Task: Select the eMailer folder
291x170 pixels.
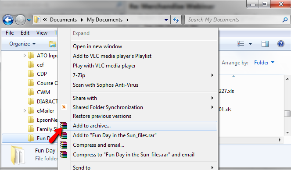Action: [46, 111]
